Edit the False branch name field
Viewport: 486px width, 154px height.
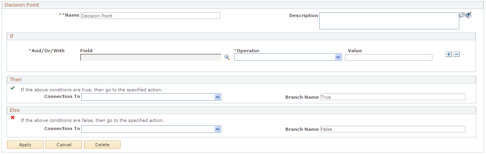392,129
